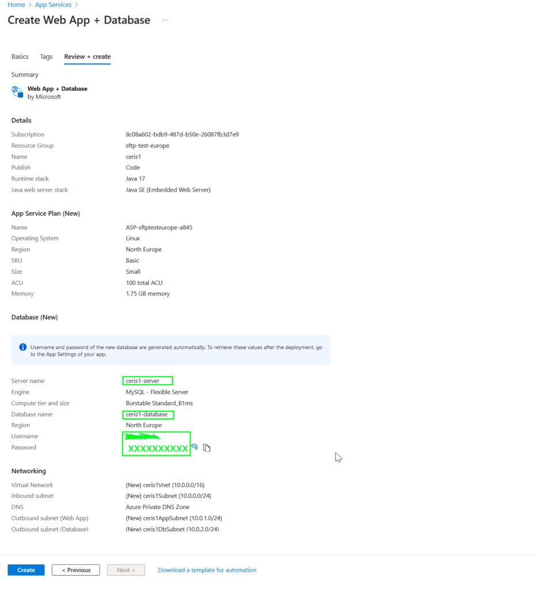
Task: Select the server name ceris1-server
Action: 143,381
